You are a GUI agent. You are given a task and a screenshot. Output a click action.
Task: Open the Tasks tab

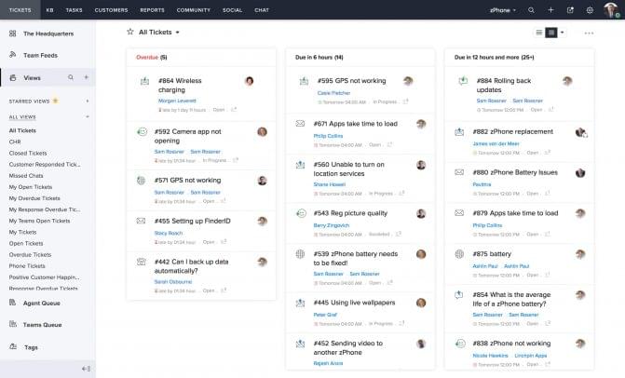click(74, 10)
